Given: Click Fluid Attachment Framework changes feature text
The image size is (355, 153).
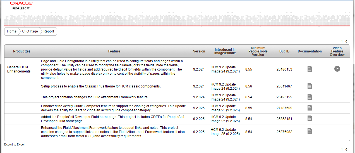Looking at the screenshot, I should [95, 97].
